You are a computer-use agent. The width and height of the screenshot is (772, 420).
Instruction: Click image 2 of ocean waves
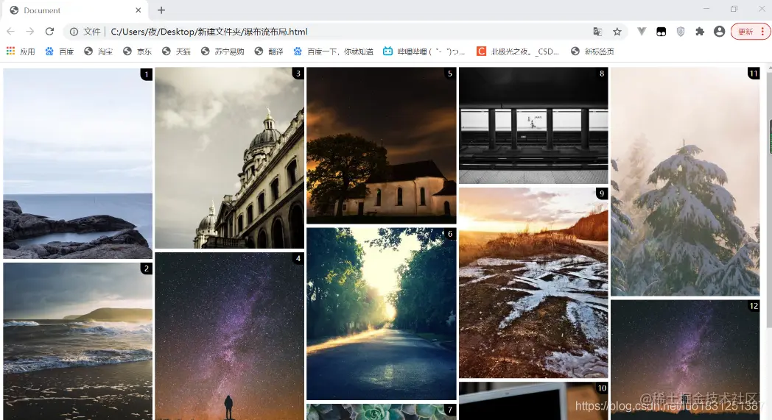(x=78, y=341)
